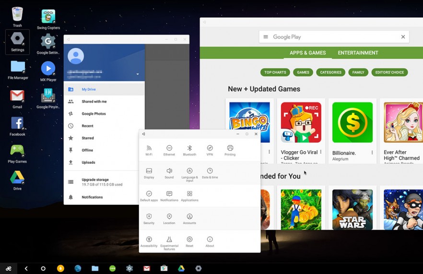The width and height of the screenshot is (423, 274).
Task: Open Accounts settings
Action: tap(189, 219)
